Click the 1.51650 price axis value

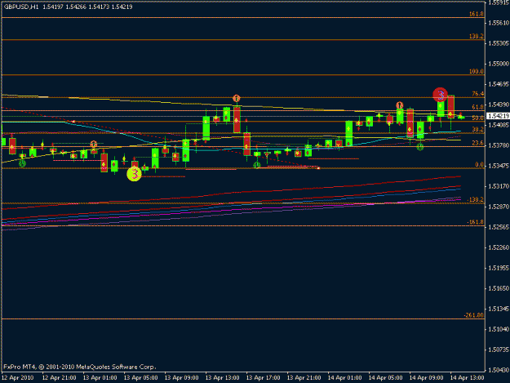click(x=499, y=288)
